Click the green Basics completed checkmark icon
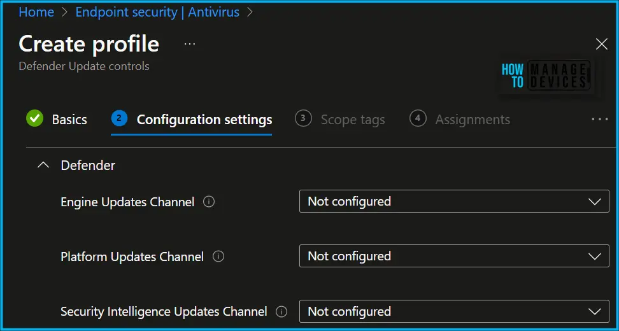 tap(35, 119)
